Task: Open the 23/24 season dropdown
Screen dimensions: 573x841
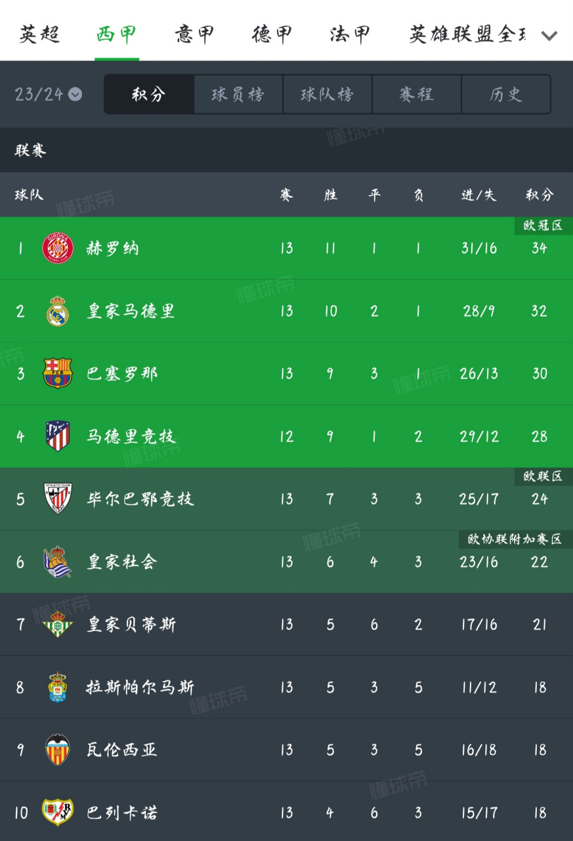Action: [x=48, y=95]
